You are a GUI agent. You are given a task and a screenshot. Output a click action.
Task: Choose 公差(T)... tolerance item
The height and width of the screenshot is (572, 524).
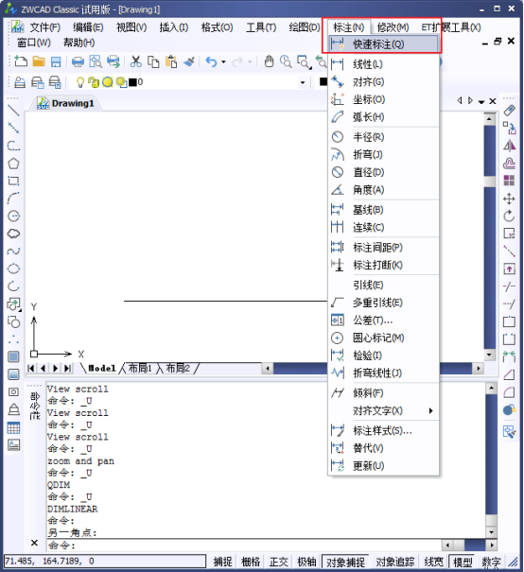point(383,321)
